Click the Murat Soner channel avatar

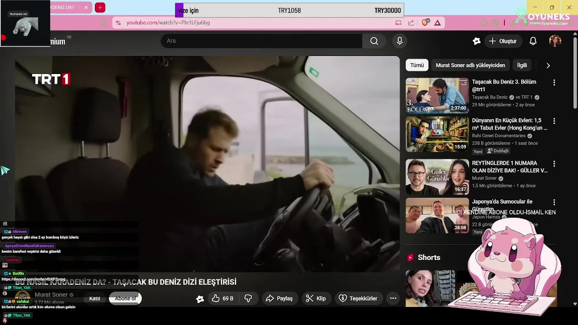23,298
